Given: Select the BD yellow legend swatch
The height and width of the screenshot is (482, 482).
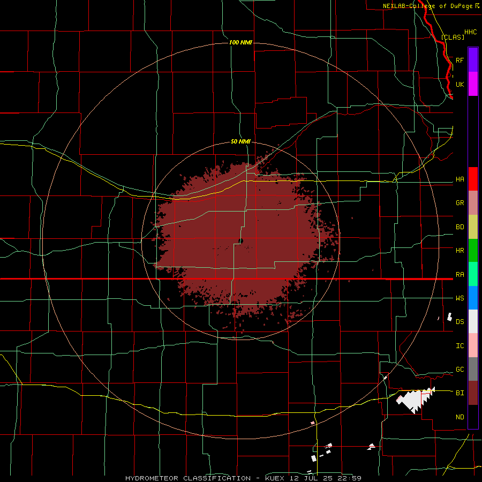Looking at the screenshot, I should pos(473,227).
